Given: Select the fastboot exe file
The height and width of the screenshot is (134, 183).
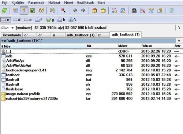Looking at the screenshot, I should pyautogui.click(x=91, y=75).
